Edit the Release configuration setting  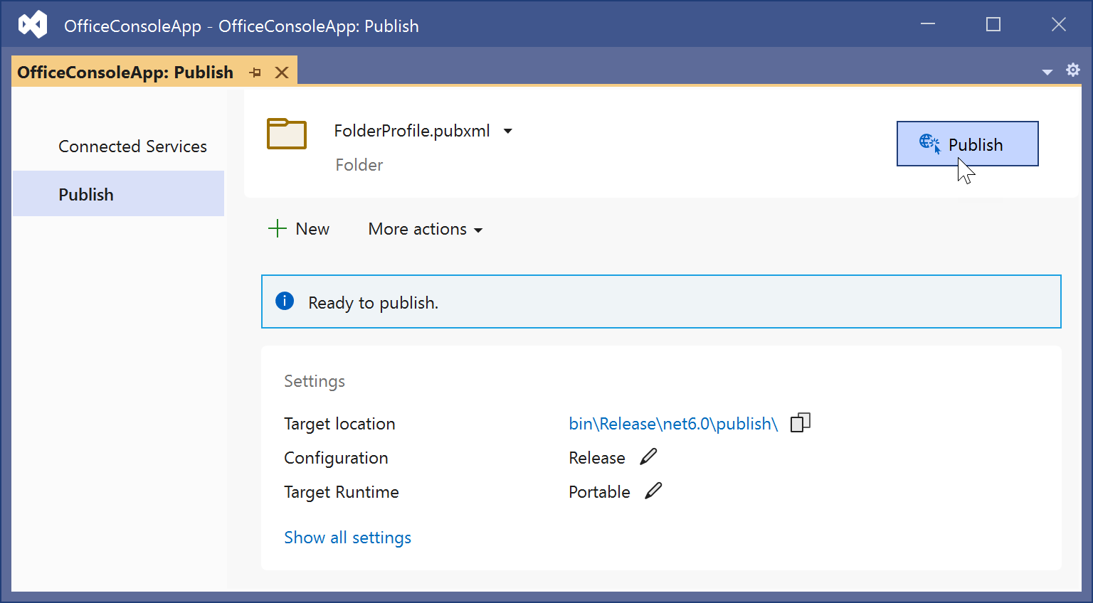648,457
